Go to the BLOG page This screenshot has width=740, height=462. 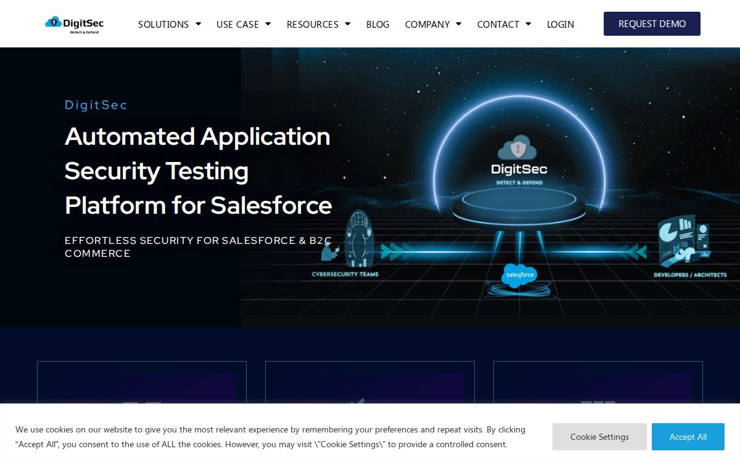377,24
